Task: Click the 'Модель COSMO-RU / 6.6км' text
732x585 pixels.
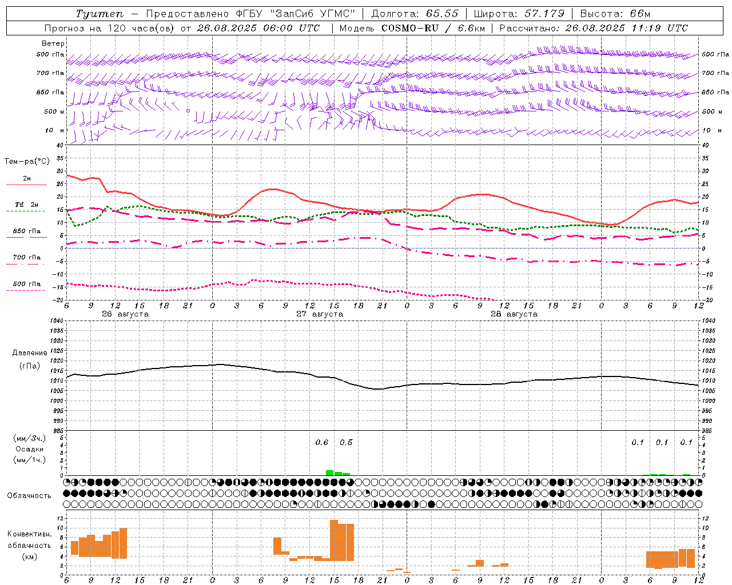Action: tap(412, 28)
